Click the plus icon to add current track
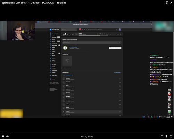 [x=97, y=34]
